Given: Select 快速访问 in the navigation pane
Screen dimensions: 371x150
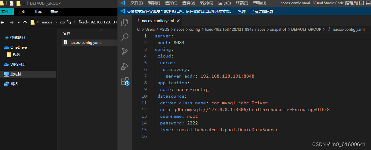Looking at the screenshot, I should pos(17,38).
